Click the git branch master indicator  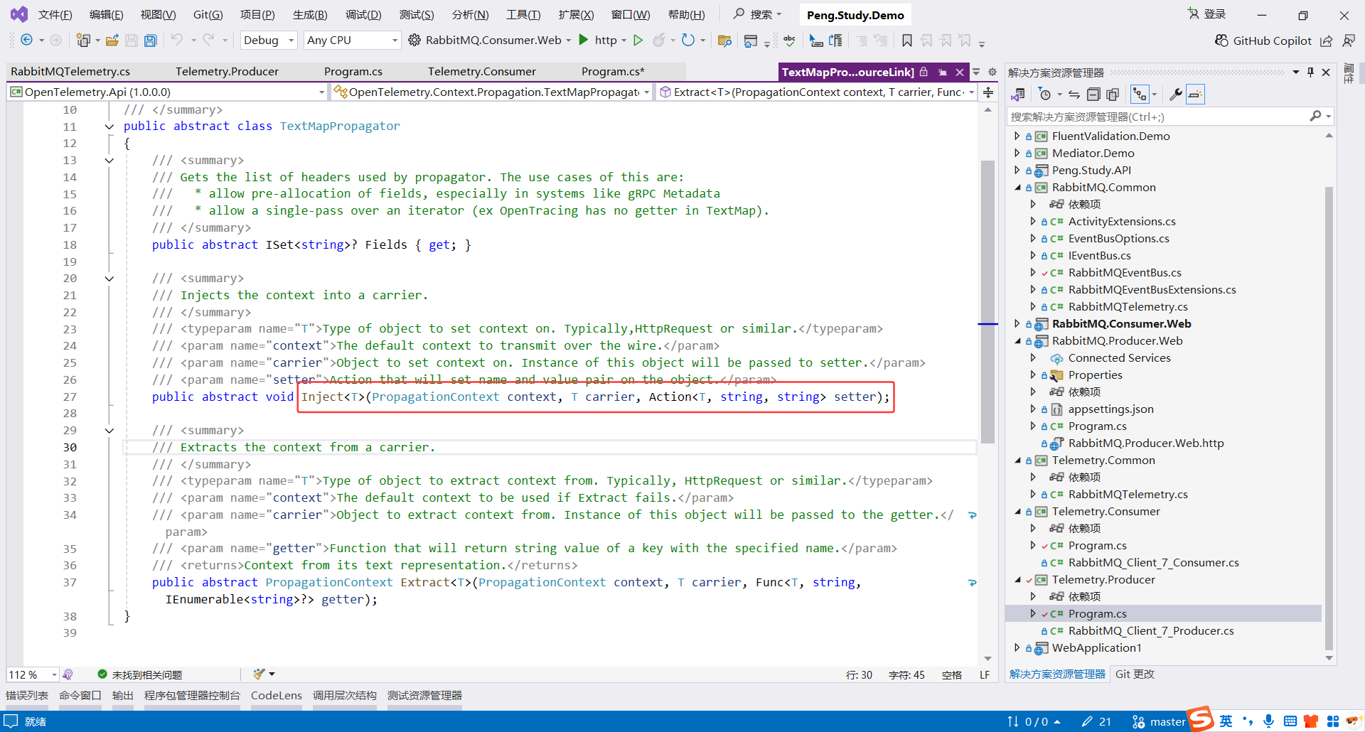(x=1159, y=721)
